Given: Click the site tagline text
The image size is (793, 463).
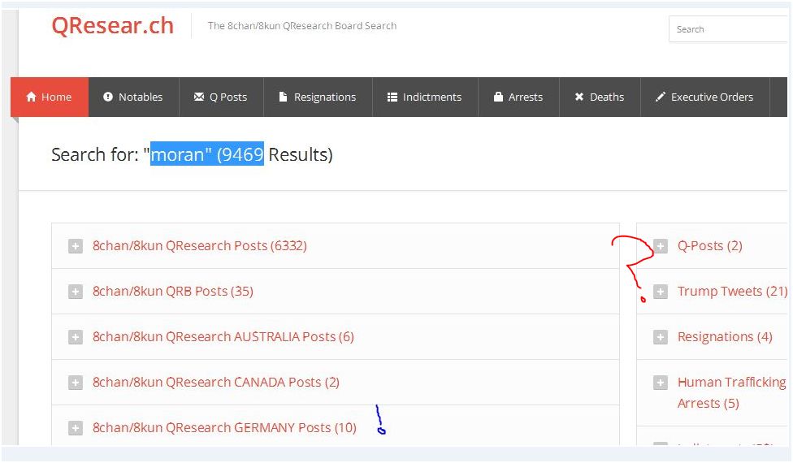Looking at the screenshot, I should coord(302,26).
